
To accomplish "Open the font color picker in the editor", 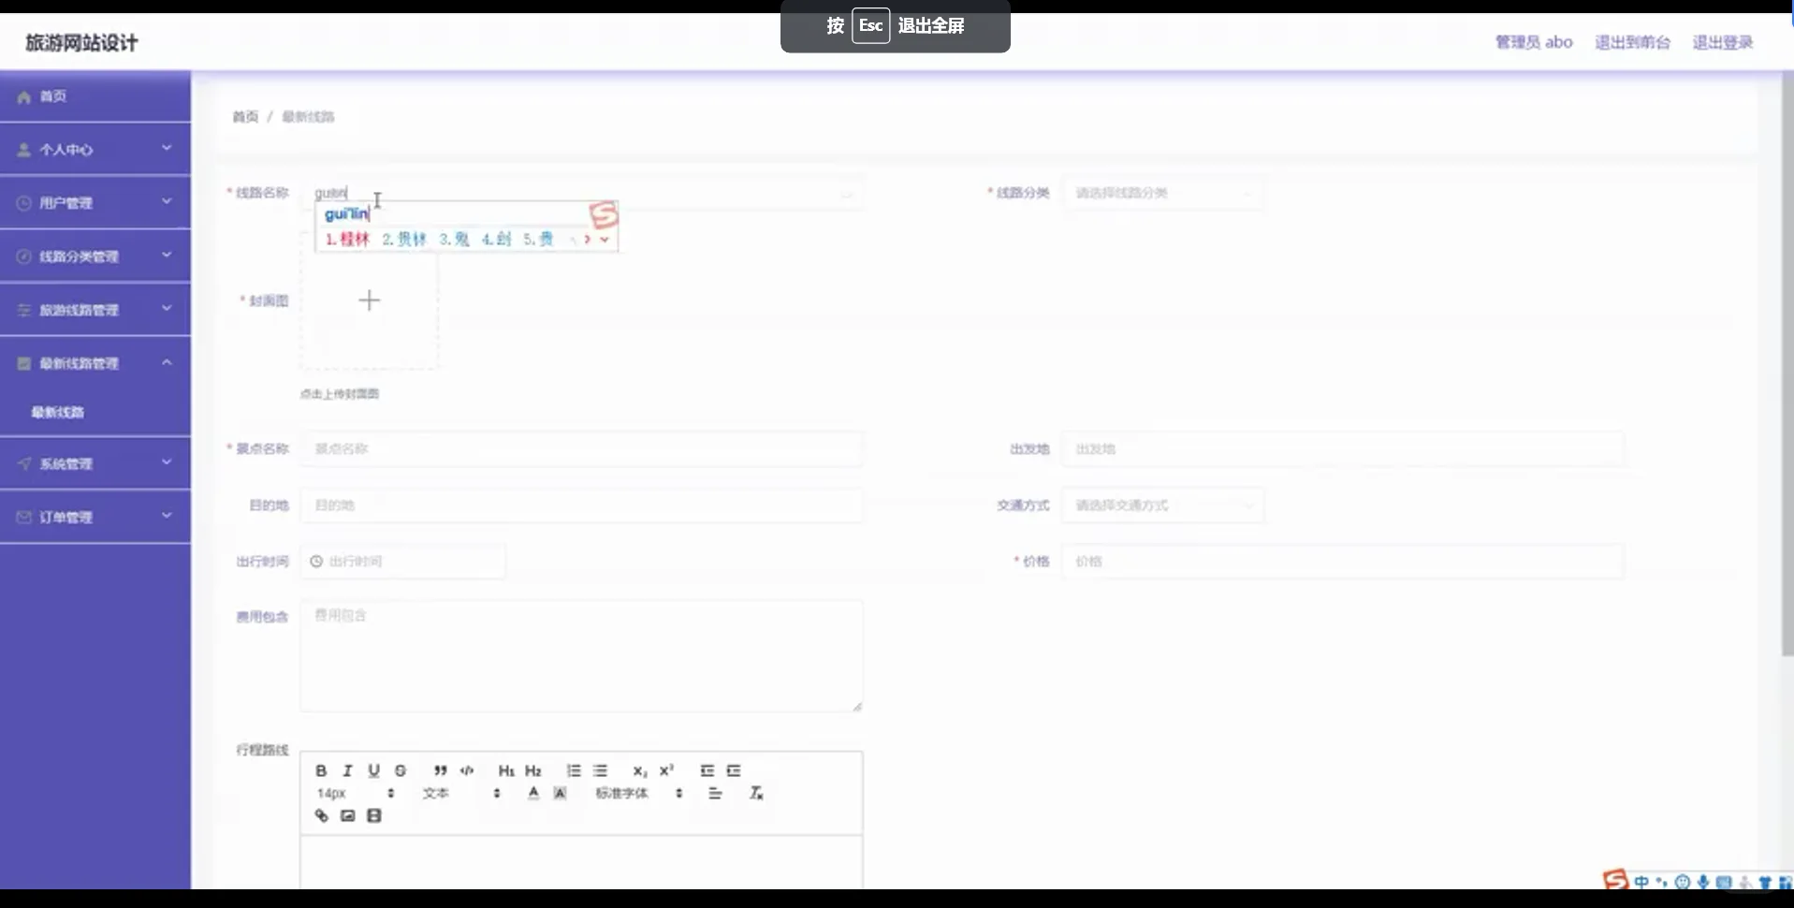I will click(x=532, y=793).
